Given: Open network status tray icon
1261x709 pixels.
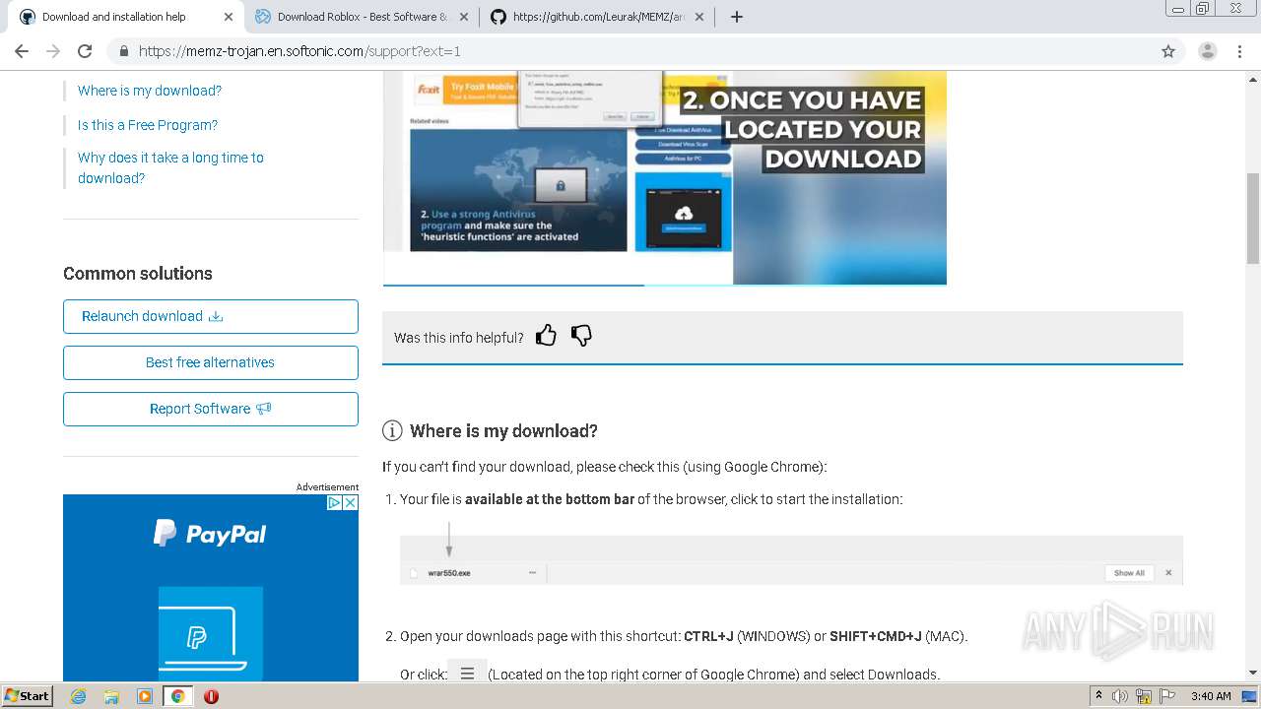Looking at the screenshot, I should pos(1144,696).
